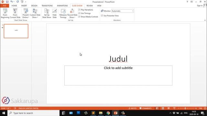Open Ribbon Display Options
This screenshot has width=207, height=116.
(191, 2)
